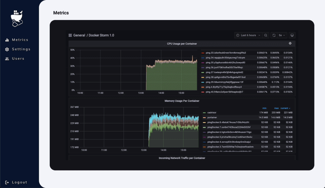Viewport: 325px width, 188px height.
Task: Click the Users people icon
Action: pos(7,59)
